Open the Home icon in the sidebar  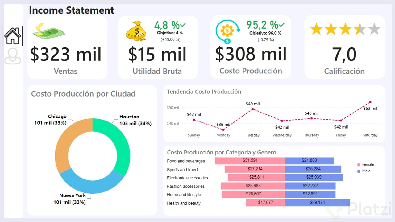[x=13, y=35]
